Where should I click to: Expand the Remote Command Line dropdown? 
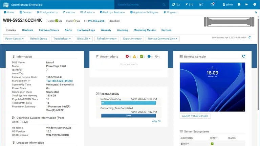[162, 39]
